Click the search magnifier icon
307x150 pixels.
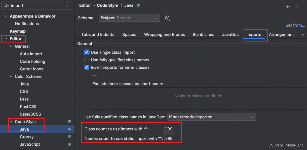(x=6, y=6)
